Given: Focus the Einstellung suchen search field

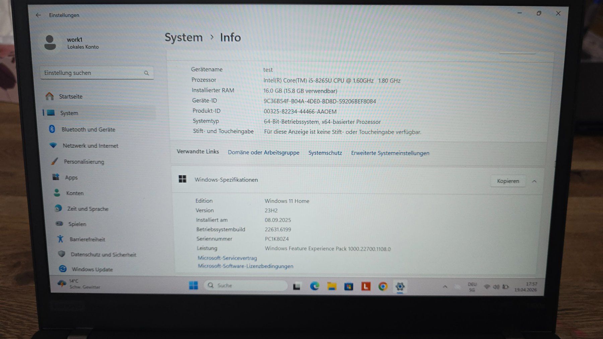Looking at the screenshot, I should click(97, 73).
